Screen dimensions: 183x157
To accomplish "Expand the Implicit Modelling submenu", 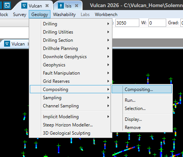I will click(x=71, y=117).
